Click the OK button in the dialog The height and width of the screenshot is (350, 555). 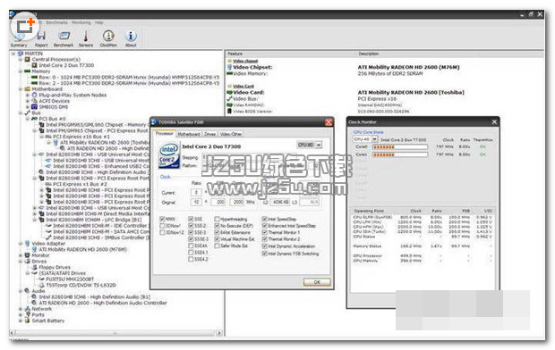[317, 282]
